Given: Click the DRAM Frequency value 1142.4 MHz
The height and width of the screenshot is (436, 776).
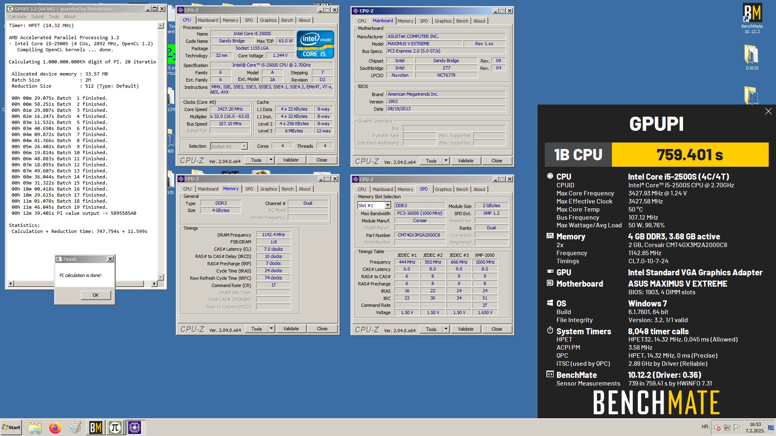Looking at the screenshot, I should [273, 235].
